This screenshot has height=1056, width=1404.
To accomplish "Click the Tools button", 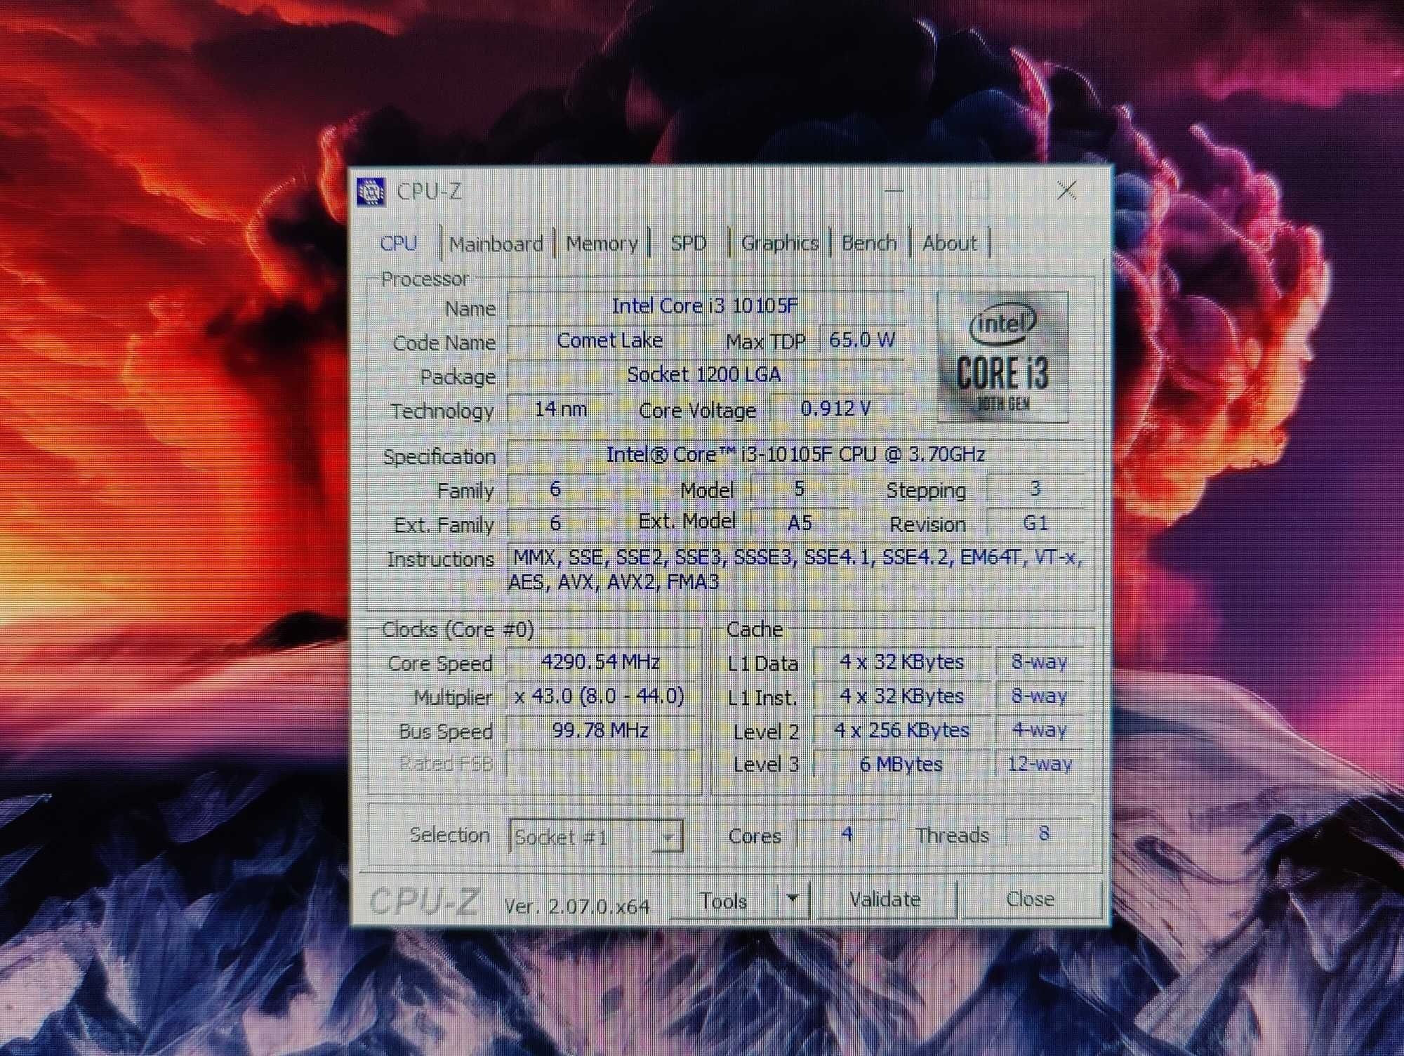I will click(724, 900).
